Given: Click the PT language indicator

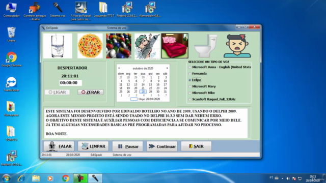Looking at the screenshot, I should pyautogui.click(x=271, y=178).
